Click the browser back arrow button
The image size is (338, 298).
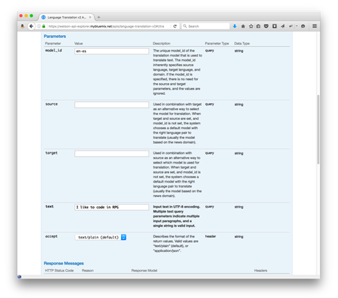(x=31, y=26)
